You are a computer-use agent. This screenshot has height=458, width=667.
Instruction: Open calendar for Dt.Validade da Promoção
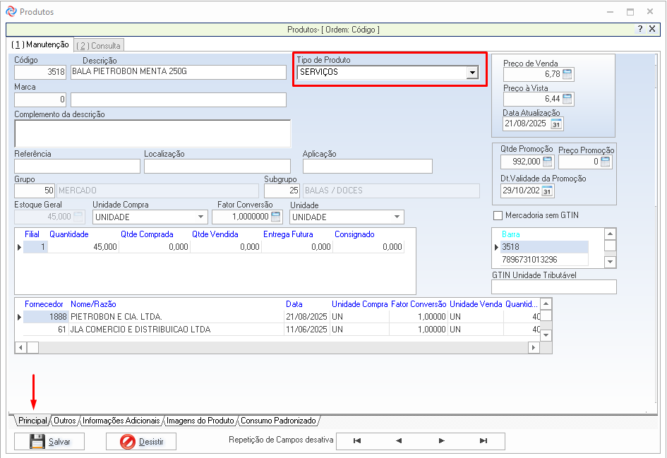[547, 191]
